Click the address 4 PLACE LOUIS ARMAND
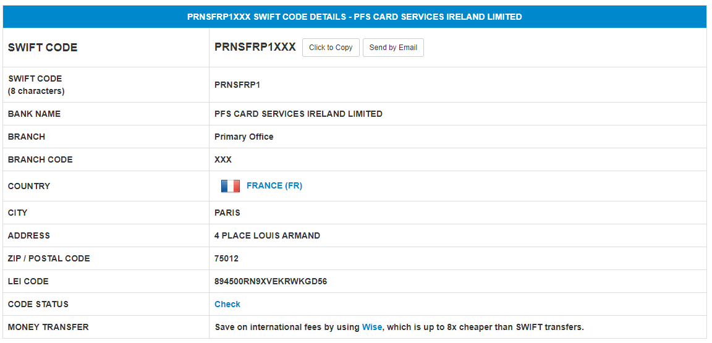Viewport: 712px width, 343px height. click(267, 236)
